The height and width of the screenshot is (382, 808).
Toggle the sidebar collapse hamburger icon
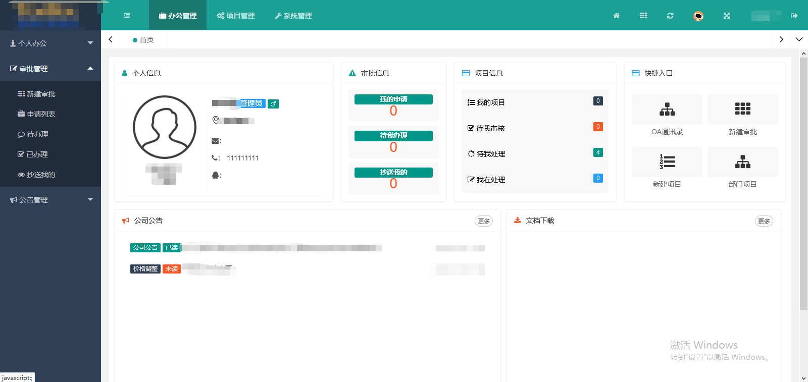point(127,16)
